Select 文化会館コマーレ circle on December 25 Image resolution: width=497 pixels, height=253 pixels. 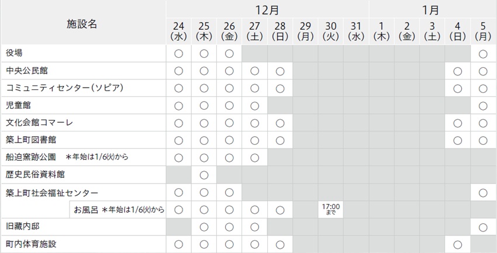coord(204,123)
